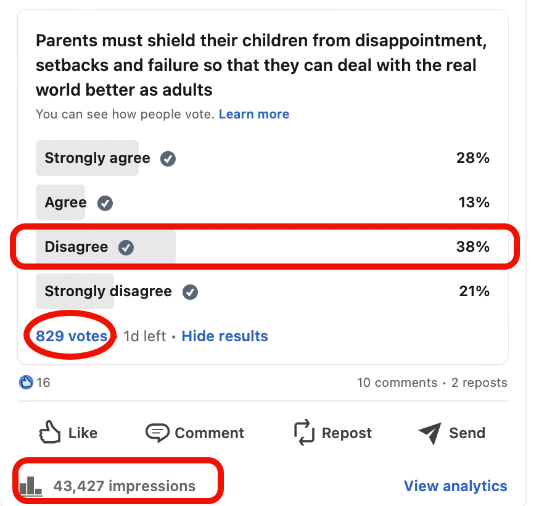539x506 pixels.
Task: Select the Agree poll option
Action: (x=65, y=202)
